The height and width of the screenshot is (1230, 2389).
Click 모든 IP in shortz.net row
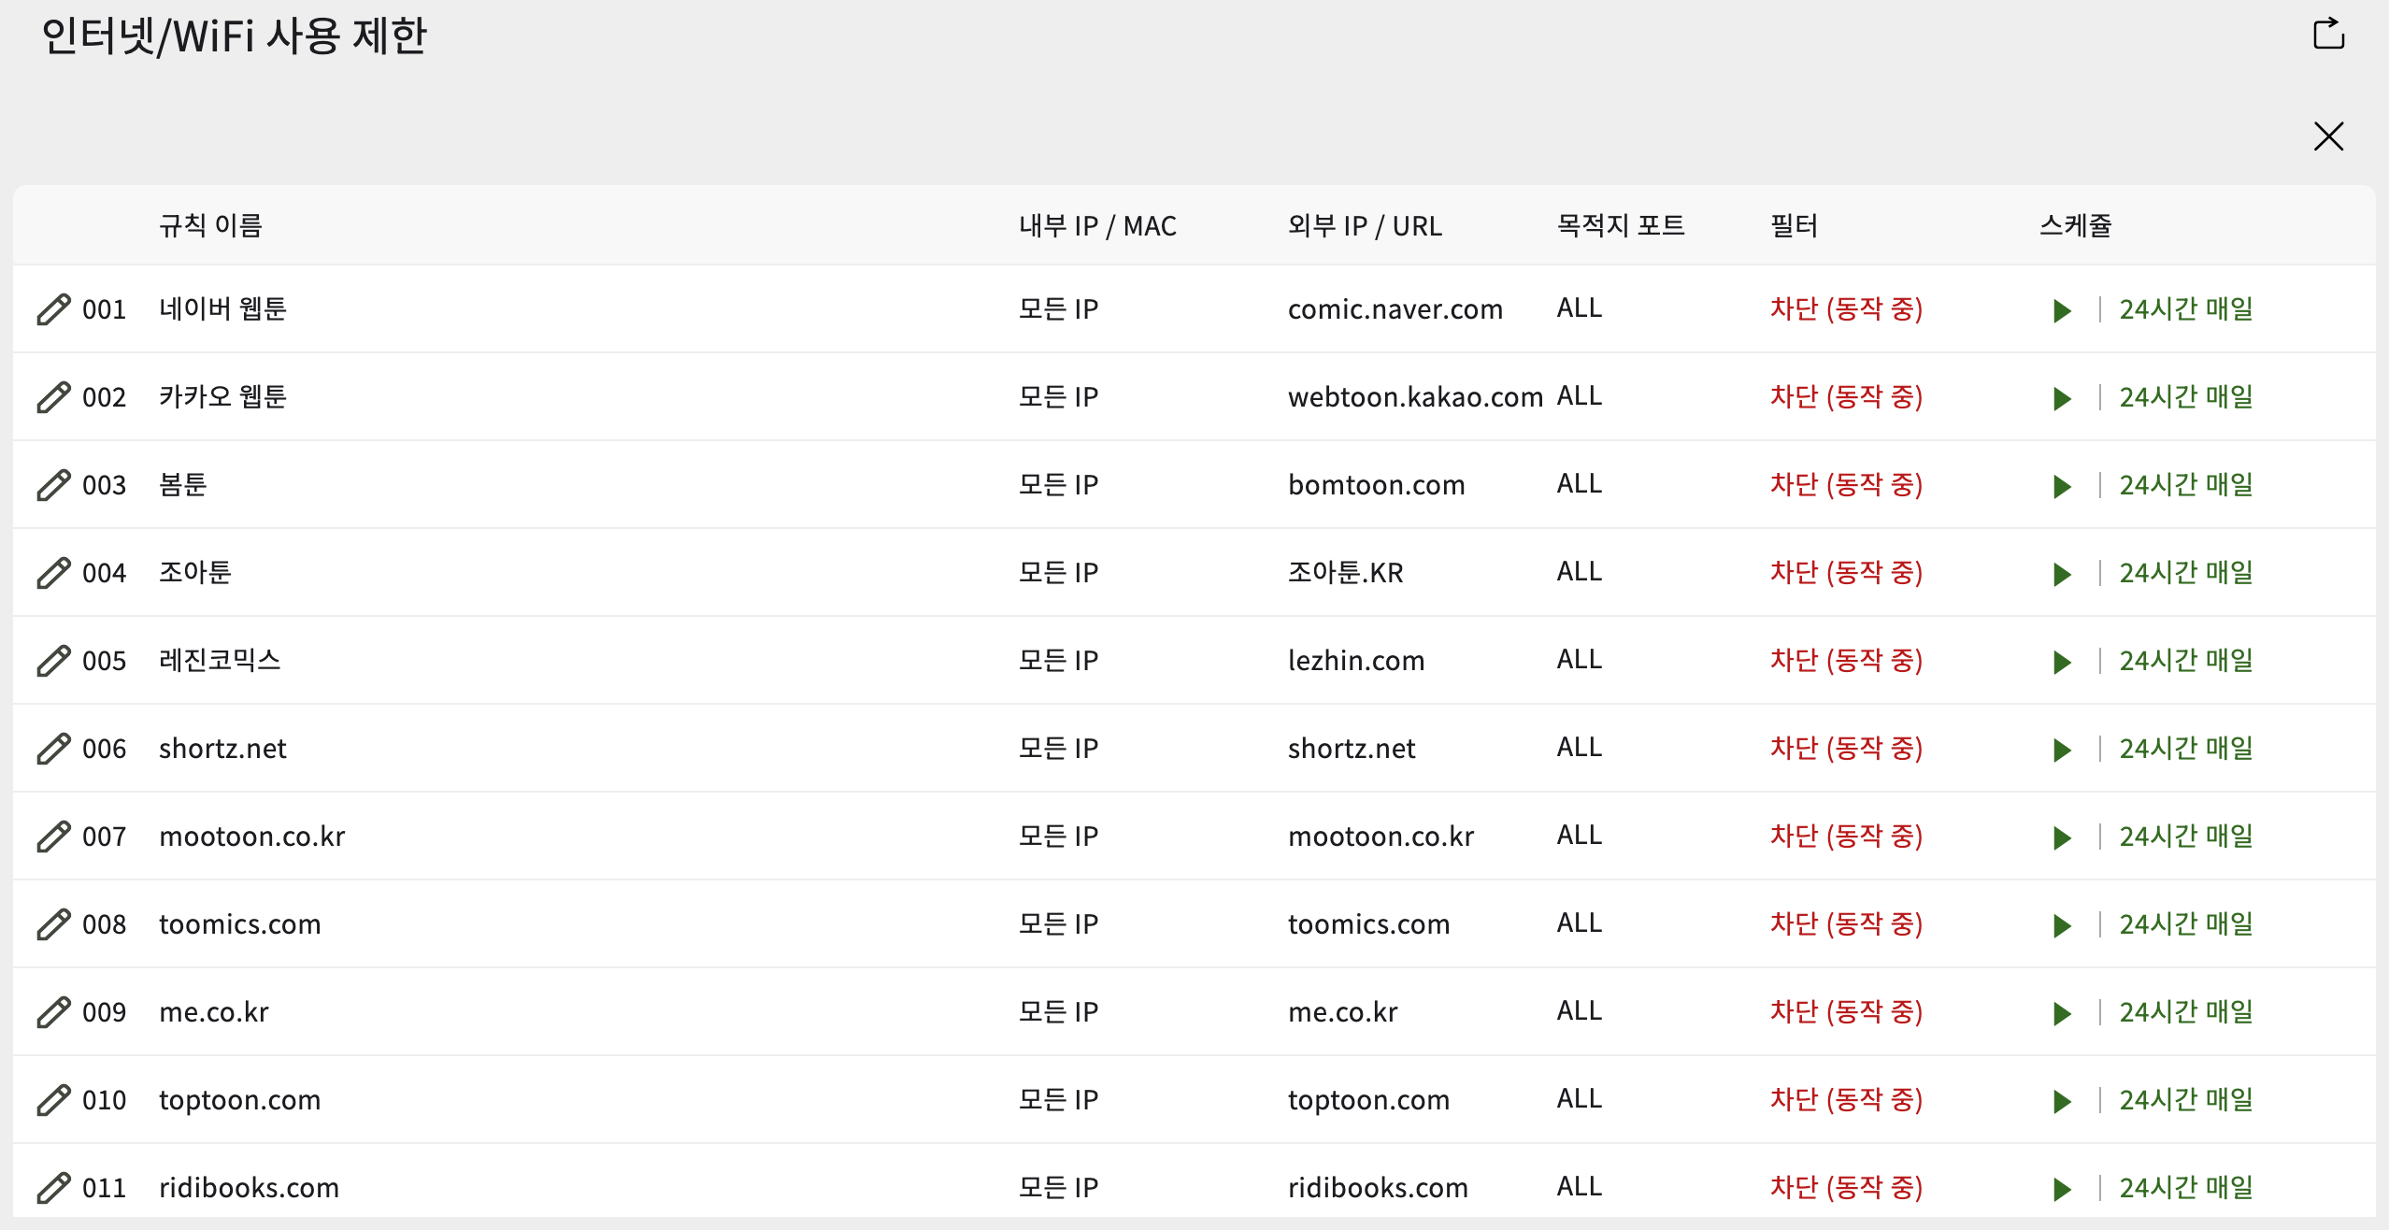point(1058,748)
